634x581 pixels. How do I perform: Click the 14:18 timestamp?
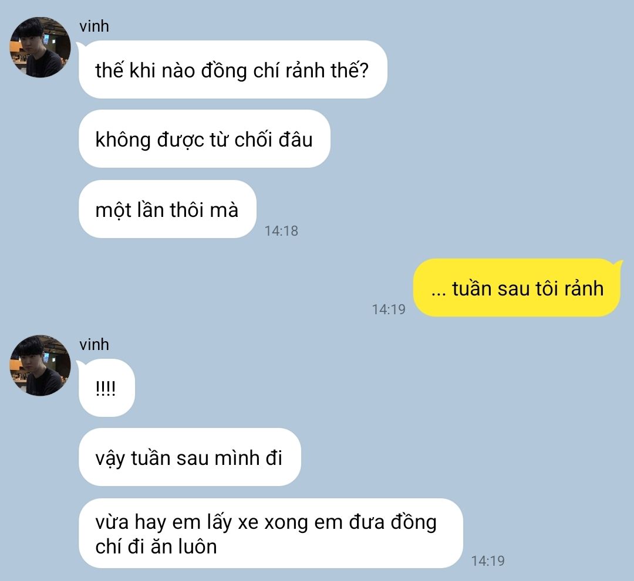point(281,231)
